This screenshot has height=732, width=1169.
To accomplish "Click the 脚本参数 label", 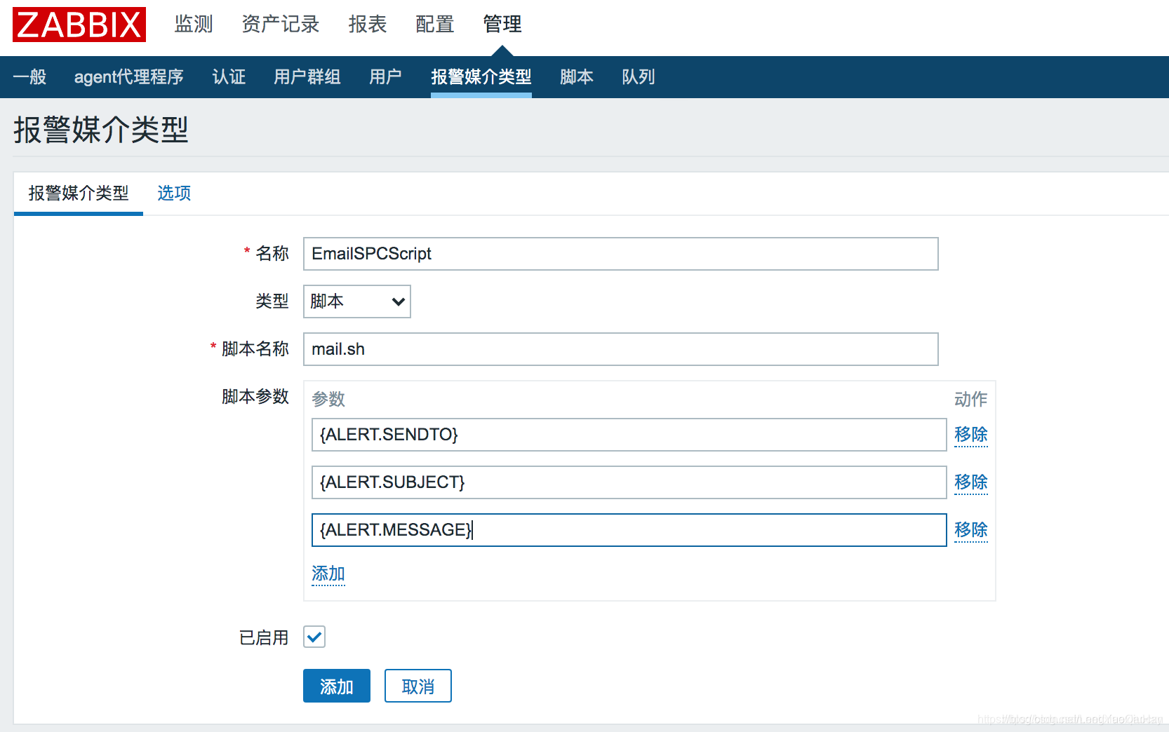I will [255, 396].
